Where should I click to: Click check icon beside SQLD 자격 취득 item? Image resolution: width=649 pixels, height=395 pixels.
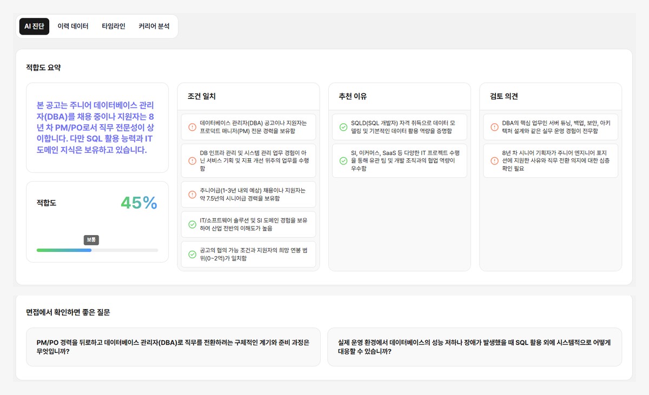[x=343, y=127]
